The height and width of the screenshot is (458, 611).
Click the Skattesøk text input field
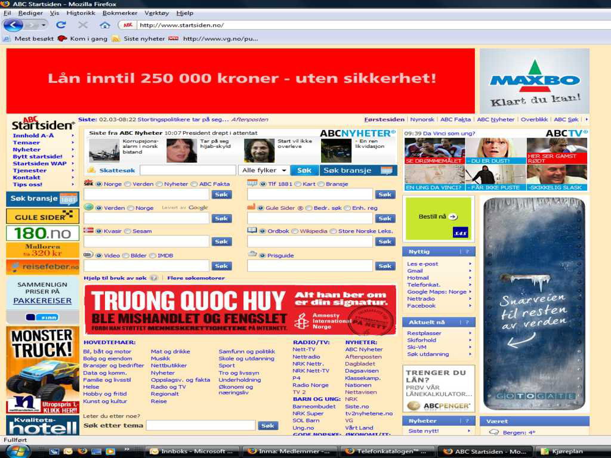[x=188, y=170]
